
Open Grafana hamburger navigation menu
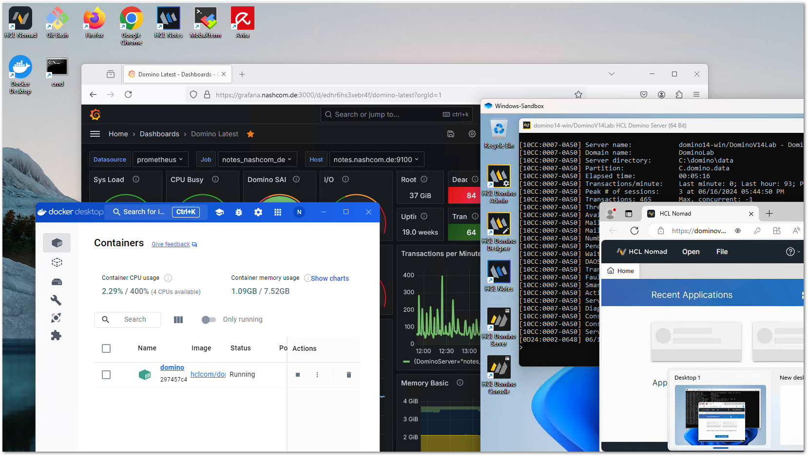coord(95,134)
